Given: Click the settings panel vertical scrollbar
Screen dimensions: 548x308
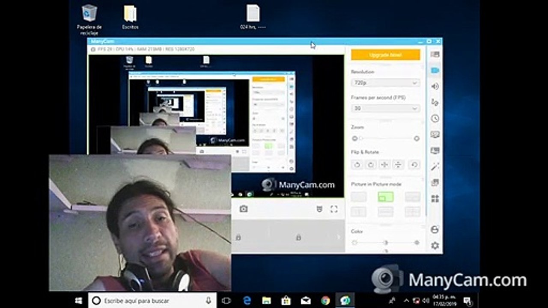Looking at the screenshot, I should (426, 133).
